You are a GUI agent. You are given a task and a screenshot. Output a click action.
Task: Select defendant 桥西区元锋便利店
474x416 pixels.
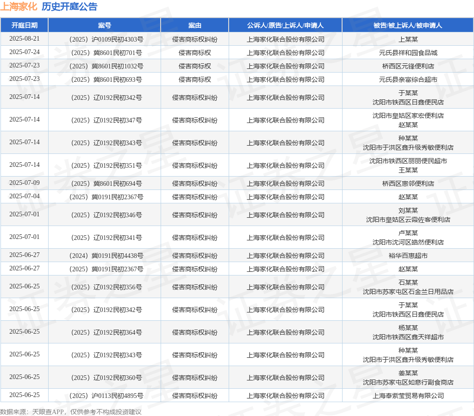click(x=408, y=66)
